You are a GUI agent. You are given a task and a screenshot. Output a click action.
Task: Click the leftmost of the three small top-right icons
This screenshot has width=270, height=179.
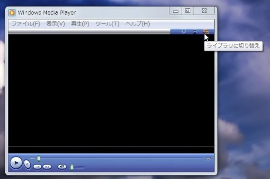(184, 31)
